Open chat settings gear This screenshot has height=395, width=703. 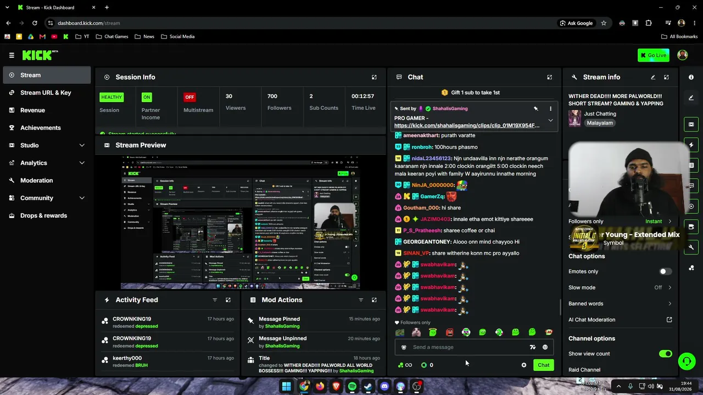(x=524, y=365)
